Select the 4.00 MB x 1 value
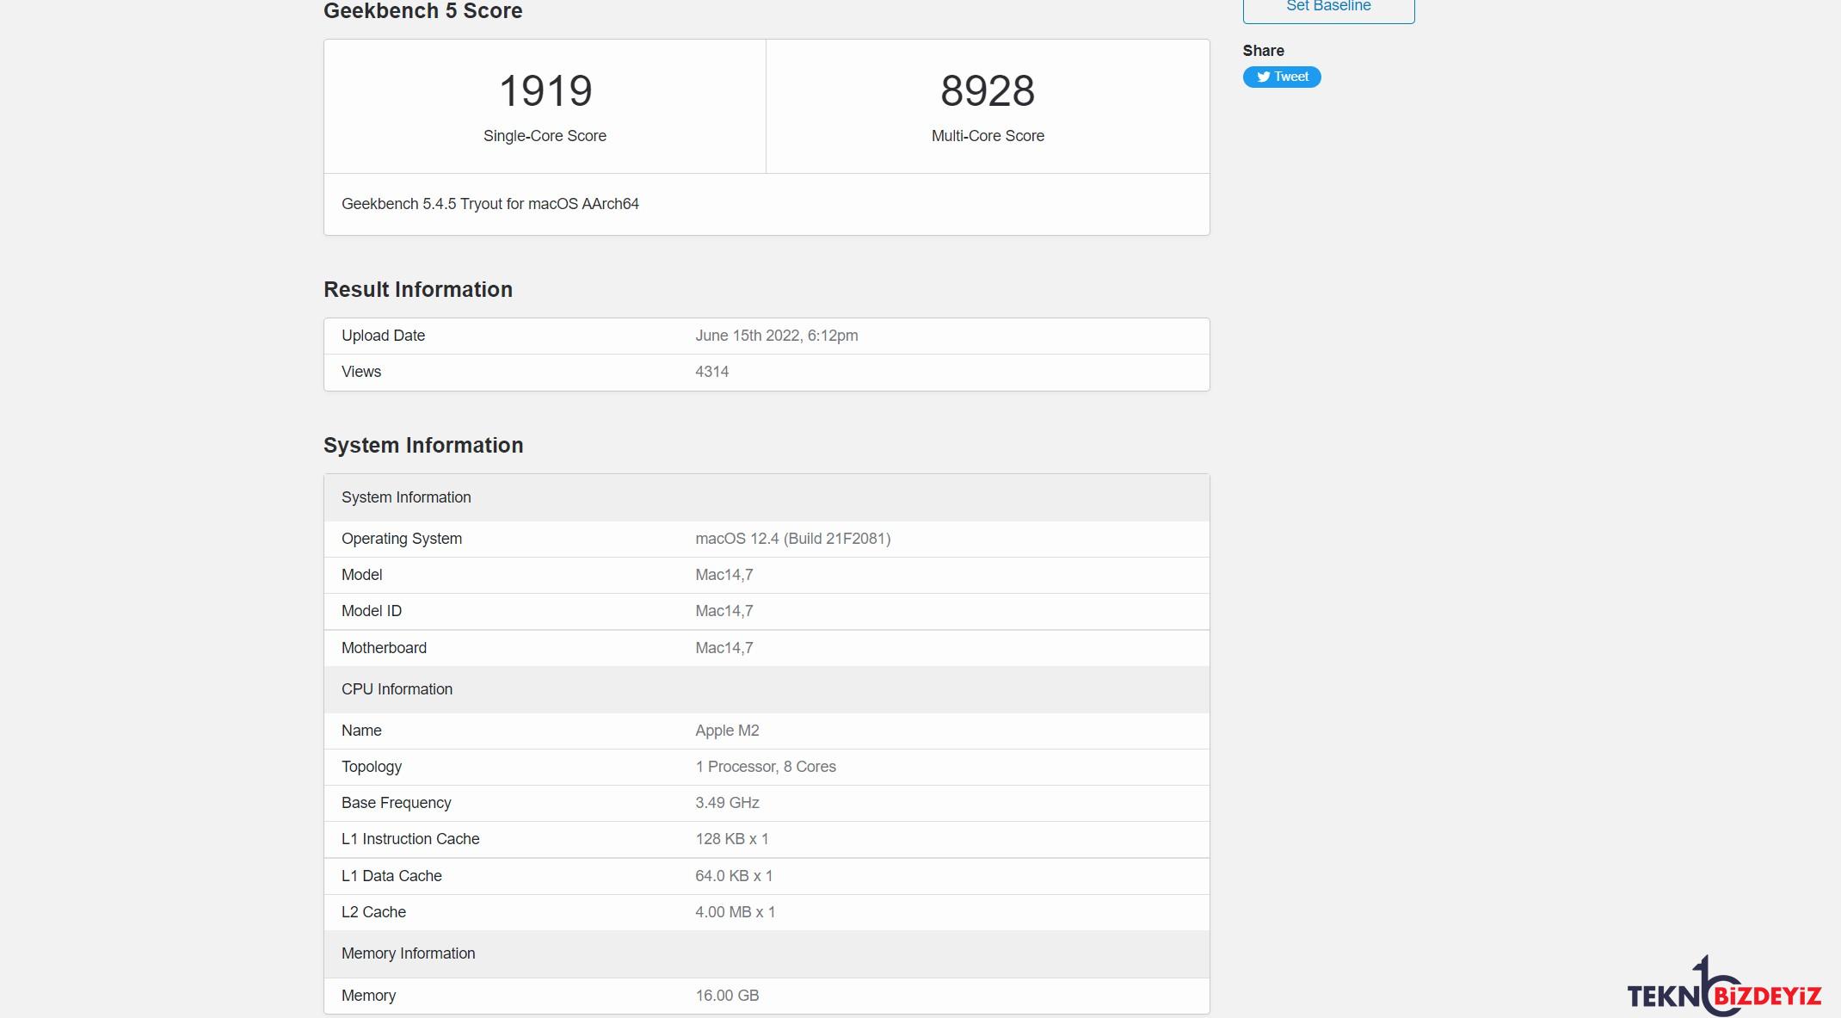1841x1018 pixels. click(x=736, y=912)
